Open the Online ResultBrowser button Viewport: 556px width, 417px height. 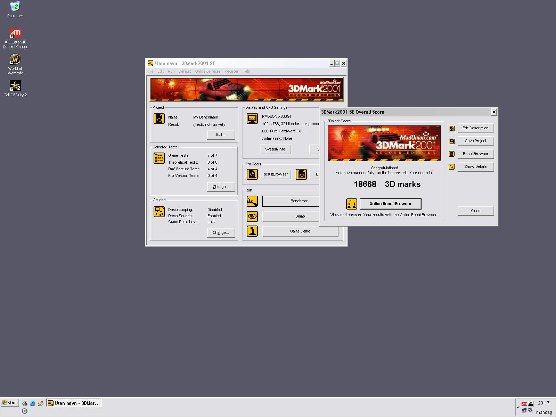(x=391, y=204)
